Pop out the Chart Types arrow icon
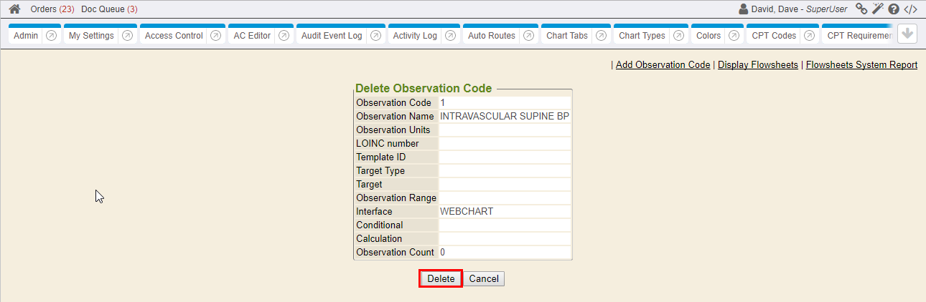The width and height of the screenshot is (926, 302). coord(678,36)
